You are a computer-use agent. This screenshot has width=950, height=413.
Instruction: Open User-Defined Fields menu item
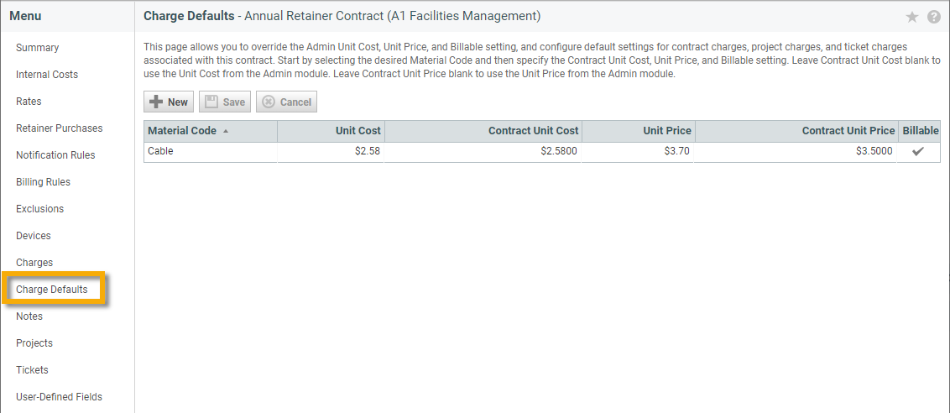pyautogui.click(x=60, y=396)
